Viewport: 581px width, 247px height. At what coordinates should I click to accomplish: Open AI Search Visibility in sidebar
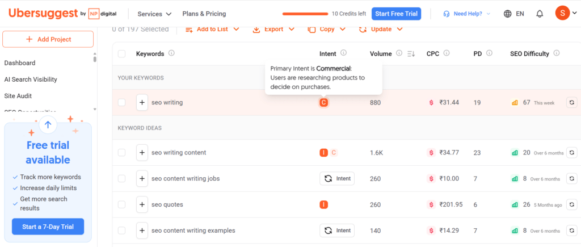31,79
